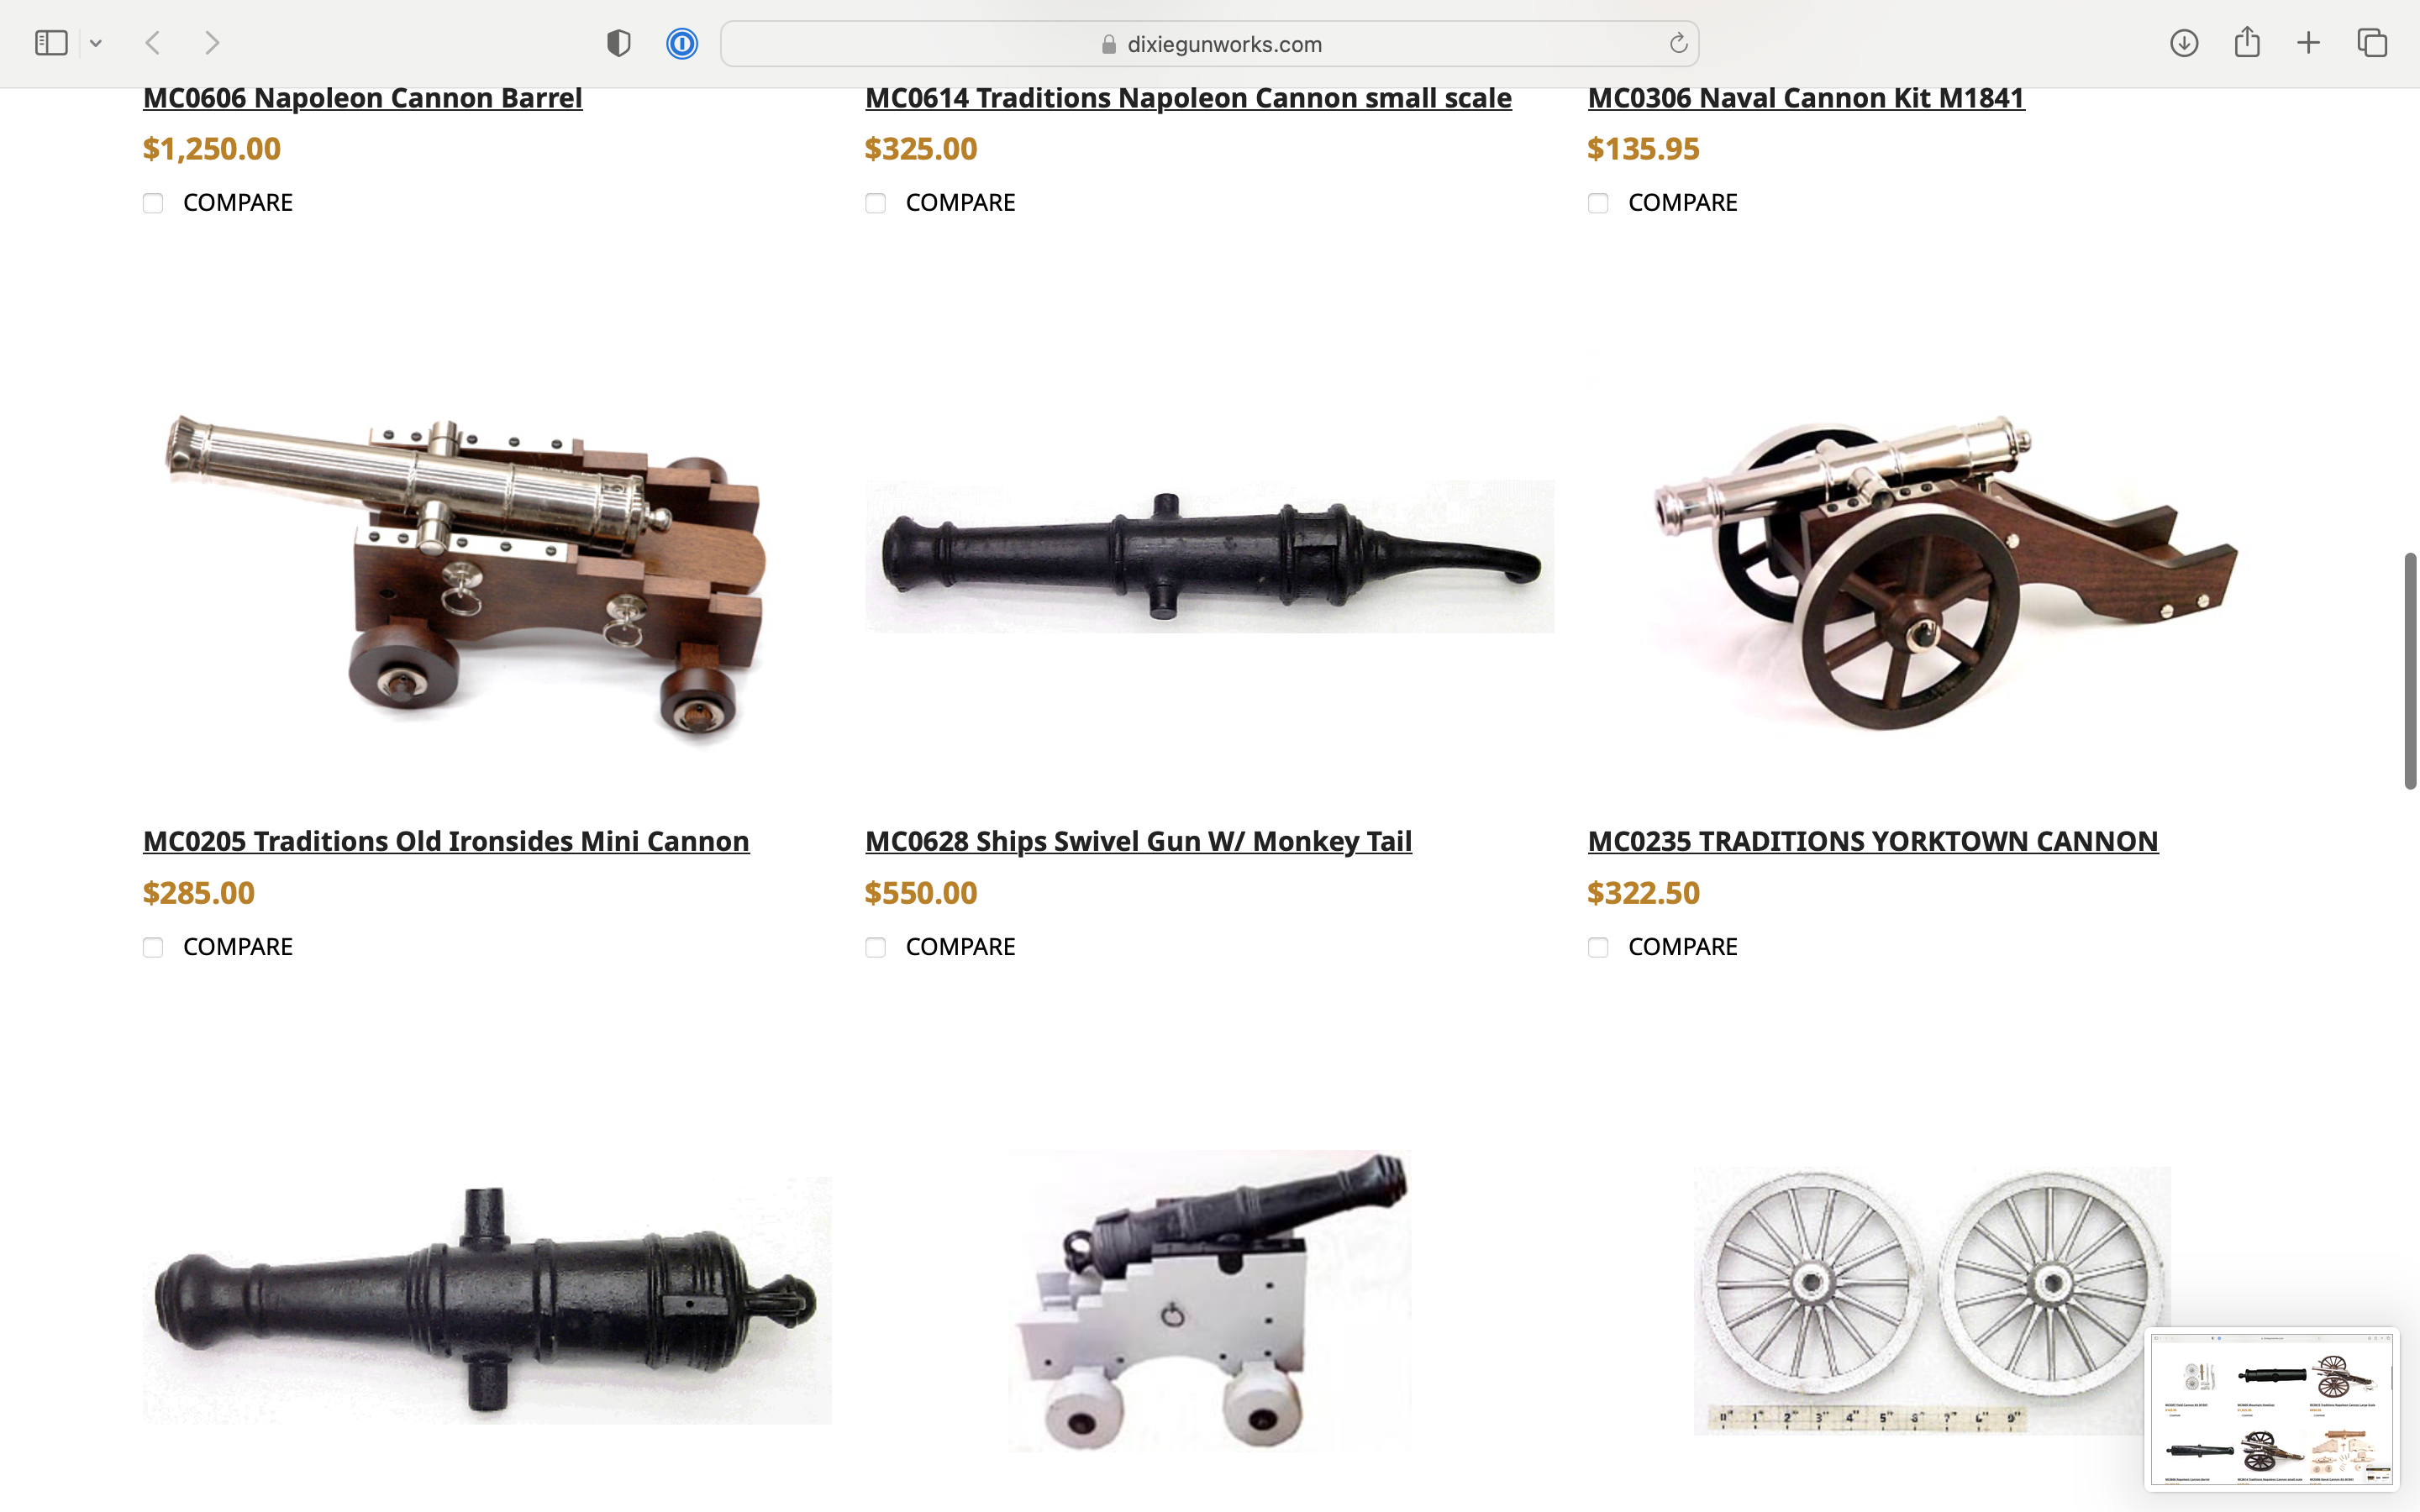Go back with the back arrow
This screenshot has width=2420, height=1512.
click(x=153, y=43)
